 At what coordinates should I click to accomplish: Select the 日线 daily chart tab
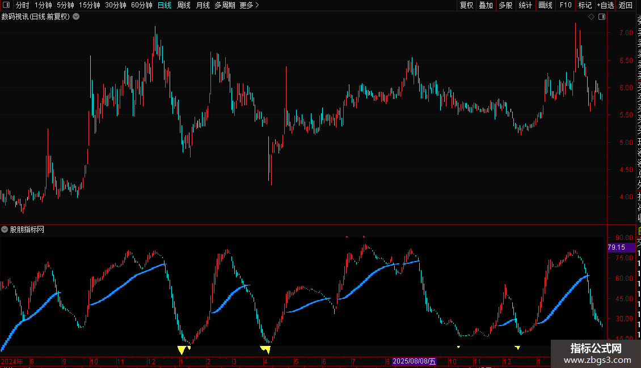click(x=165, y=5)
